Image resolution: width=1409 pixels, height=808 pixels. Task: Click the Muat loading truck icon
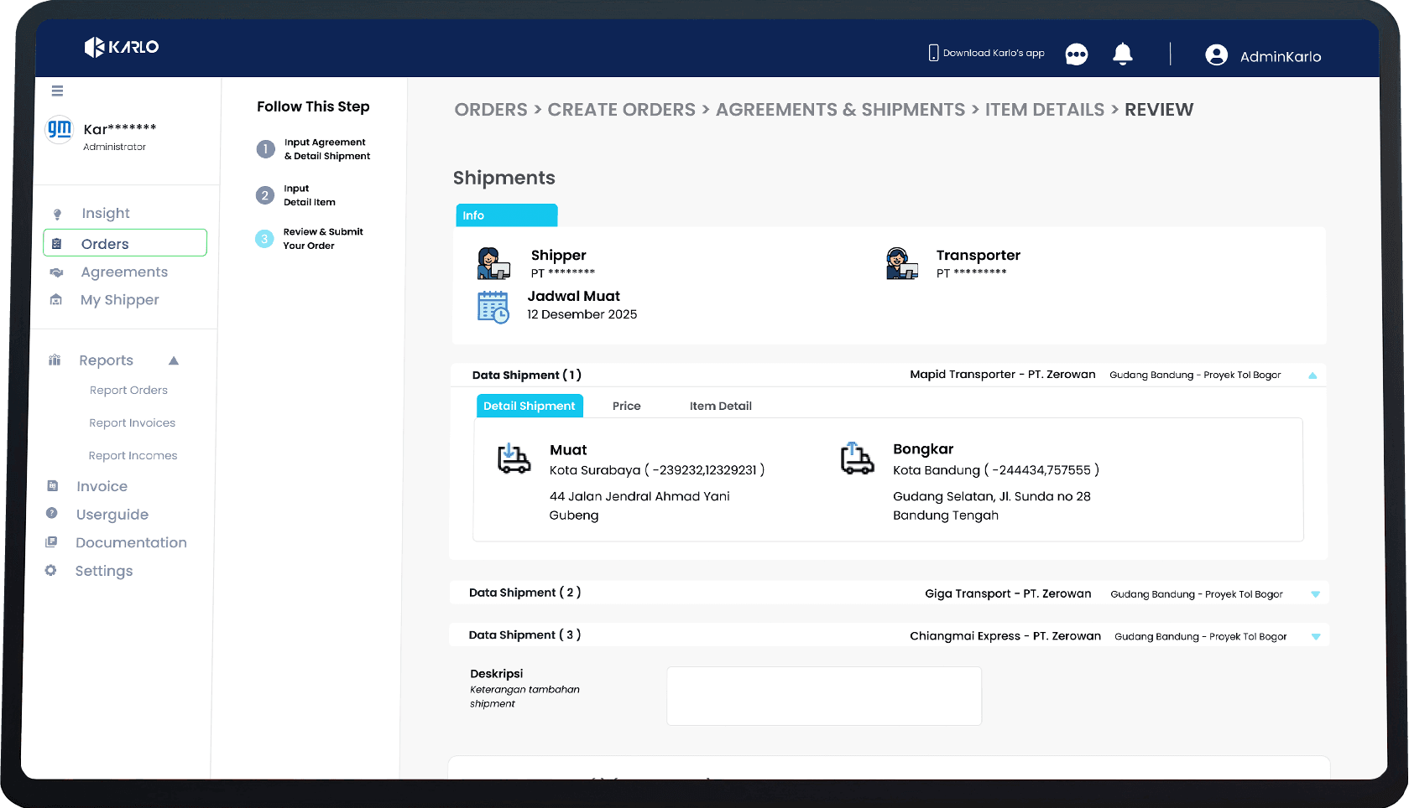514,458
